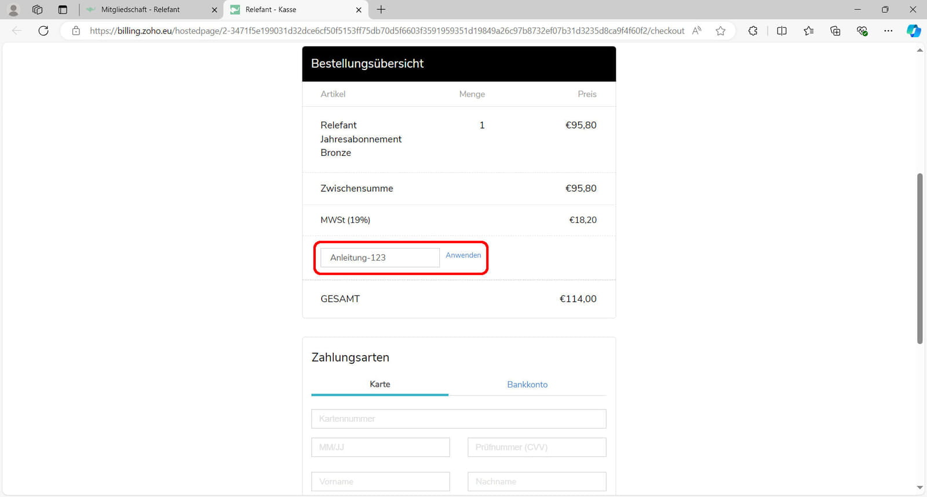Click Anwenden to apply coupon
Image resolution: width=927 pixels, height=497 pixels.
pyautogui.click(x=463, y=255)
